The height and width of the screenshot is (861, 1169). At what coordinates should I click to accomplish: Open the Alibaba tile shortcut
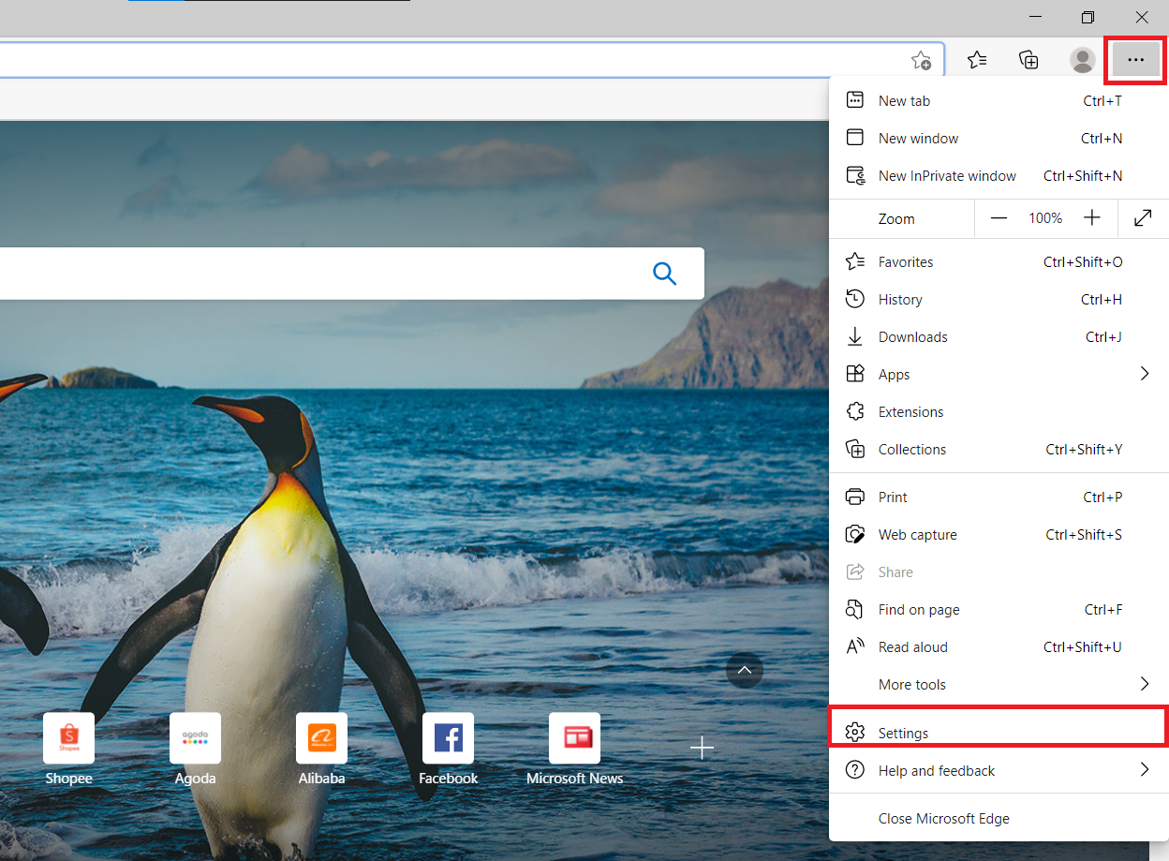coord(321,737)
